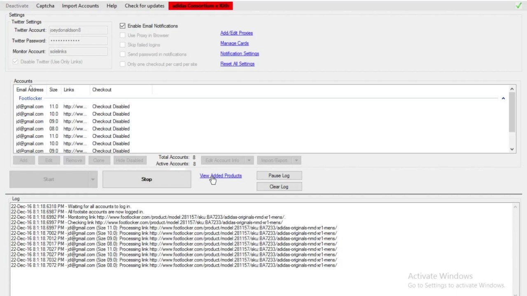This screenshot has width=527, height=296.
Task: Open the Help menu
Action: (x=112, y=6)
